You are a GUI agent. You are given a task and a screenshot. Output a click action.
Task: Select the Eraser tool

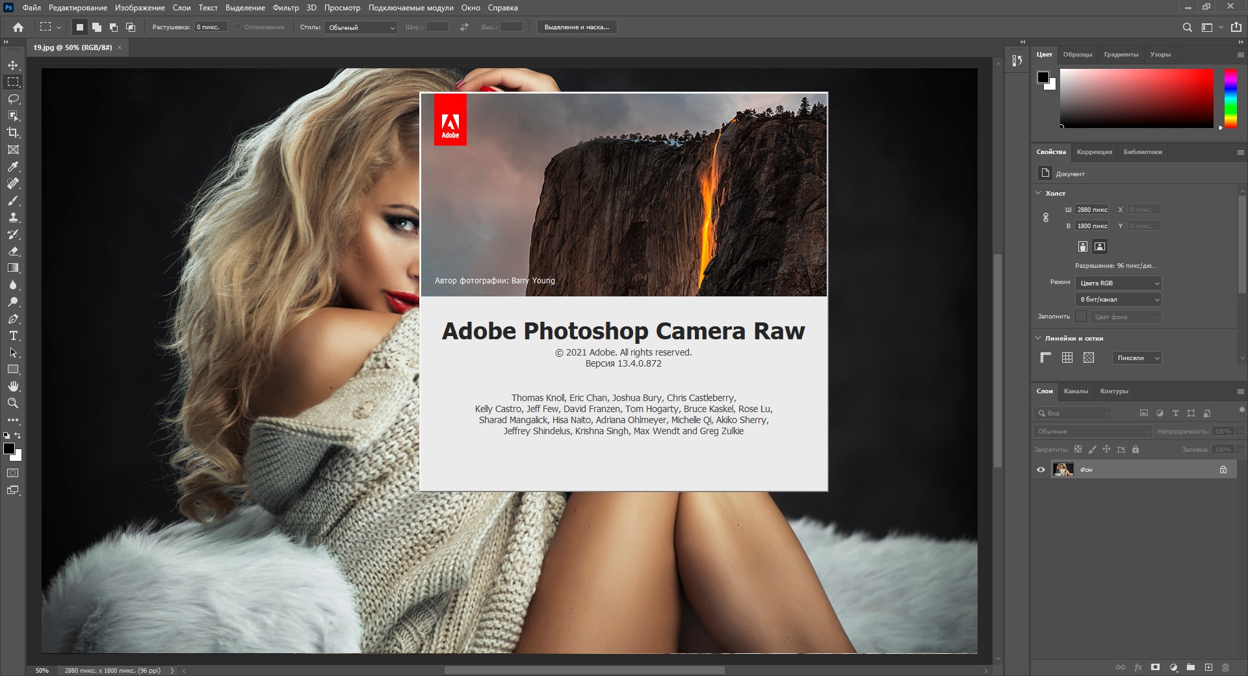(13, 251)
